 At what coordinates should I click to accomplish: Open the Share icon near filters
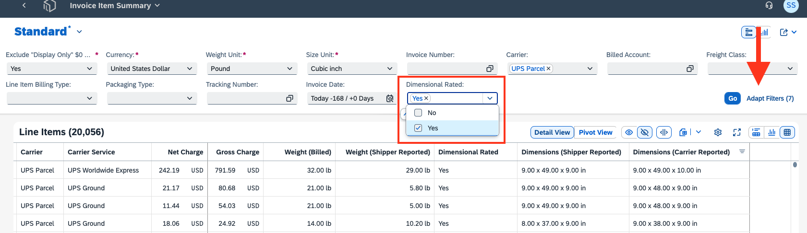(x=784, y=32)
